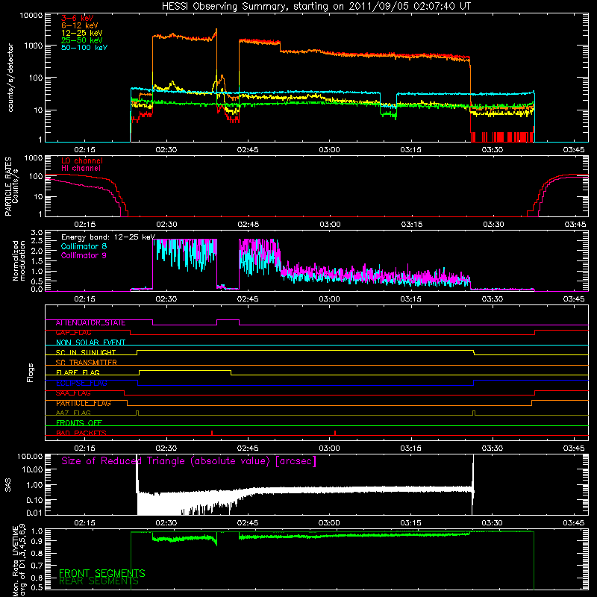Viewport: 597px width, 597px height.
Task: Click the PARTICLE_FLAG label
Action: (x=84, y=403)
